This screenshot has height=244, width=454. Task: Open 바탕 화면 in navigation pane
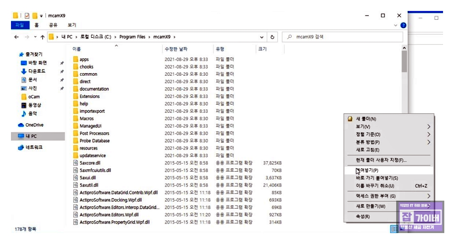(38, 63)
